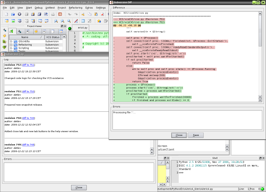This screenshot has width=266, height=192.
Task: Select the Refactoring row in project tree
Action: pos(36,45)
